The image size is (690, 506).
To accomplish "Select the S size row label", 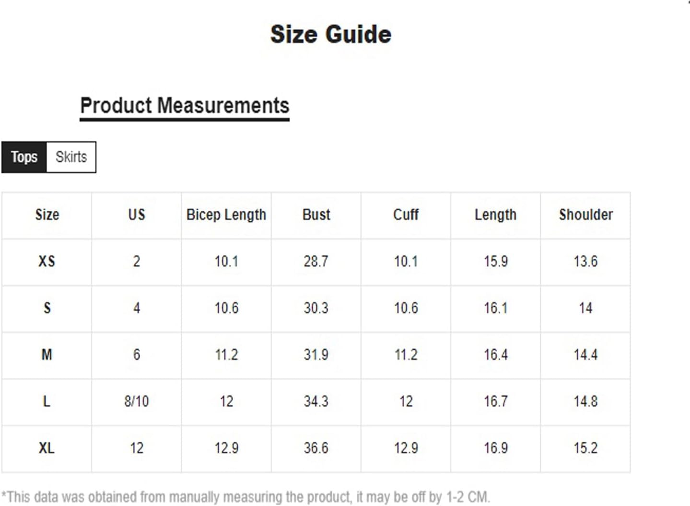I will [47, 308].
